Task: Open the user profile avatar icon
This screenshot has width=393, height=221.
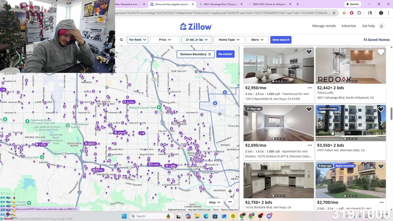Action: [381, 26]
